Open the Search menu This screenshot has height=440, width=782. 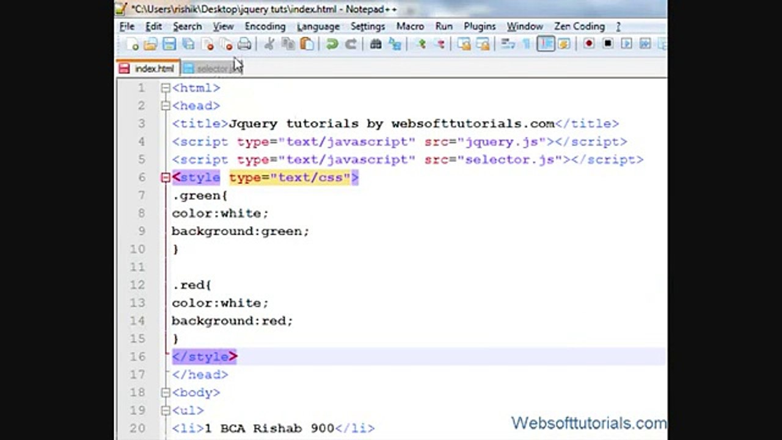[x=187, y=26]
